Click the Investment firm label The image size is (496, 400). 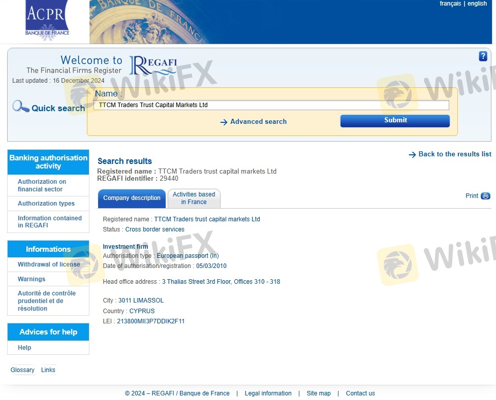(125, 246)
